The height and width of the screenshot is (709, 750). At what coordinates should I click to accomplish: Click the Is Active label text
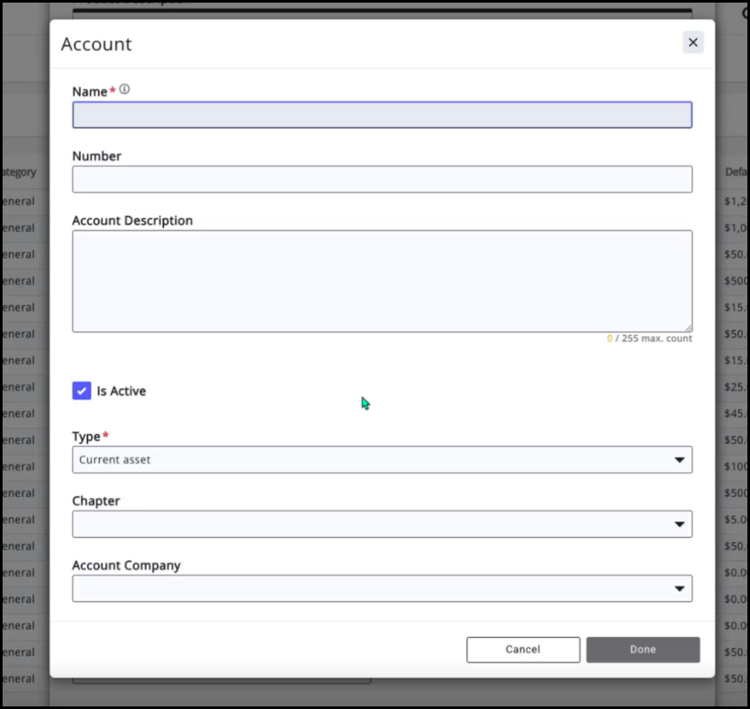point(121,391)
